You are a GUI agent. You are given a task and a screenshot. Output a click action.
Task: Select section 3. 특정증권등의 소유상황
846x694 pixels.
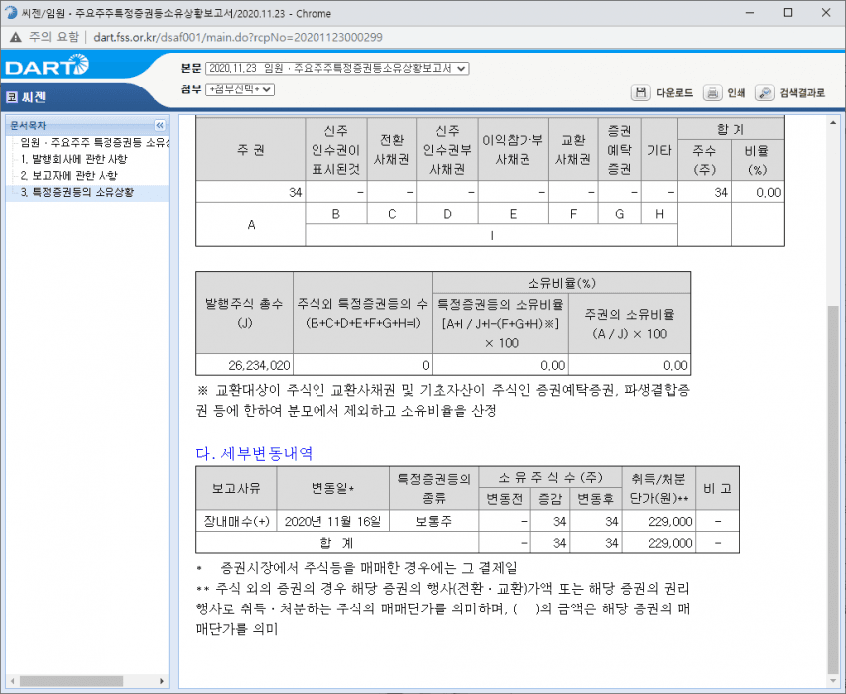(84, 192)
